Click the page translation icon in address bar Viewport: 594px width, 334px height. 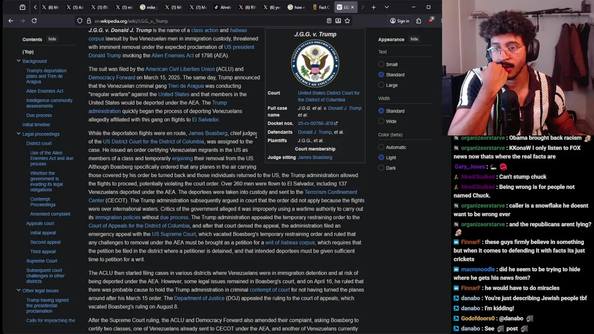click(x=338, y=21)
